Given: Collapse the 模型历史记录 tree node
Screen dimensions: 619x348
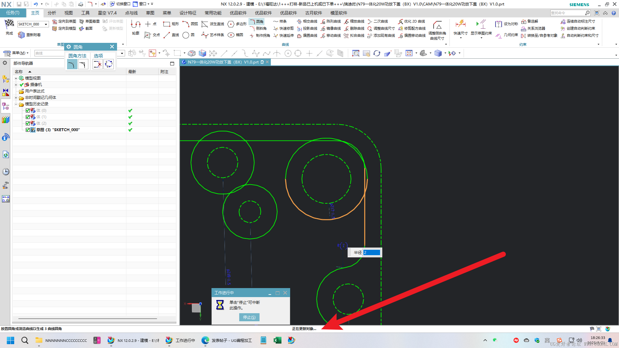Looking at the screenshot, I should click(16, 104).
